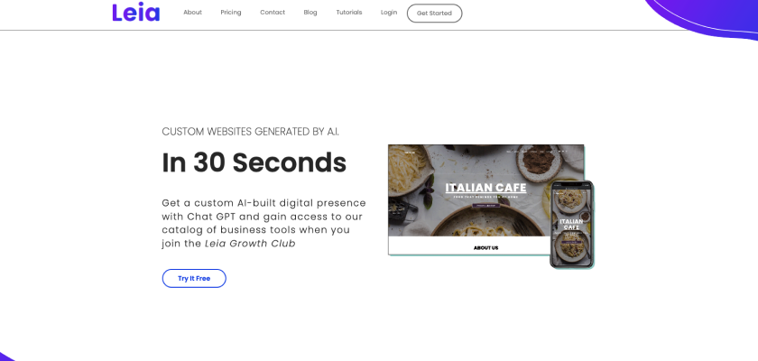The height and width of the screenshot is (361, 758).
Task: Click the ITALIAN CAFE title in the desktop preview
Action: 485,188
